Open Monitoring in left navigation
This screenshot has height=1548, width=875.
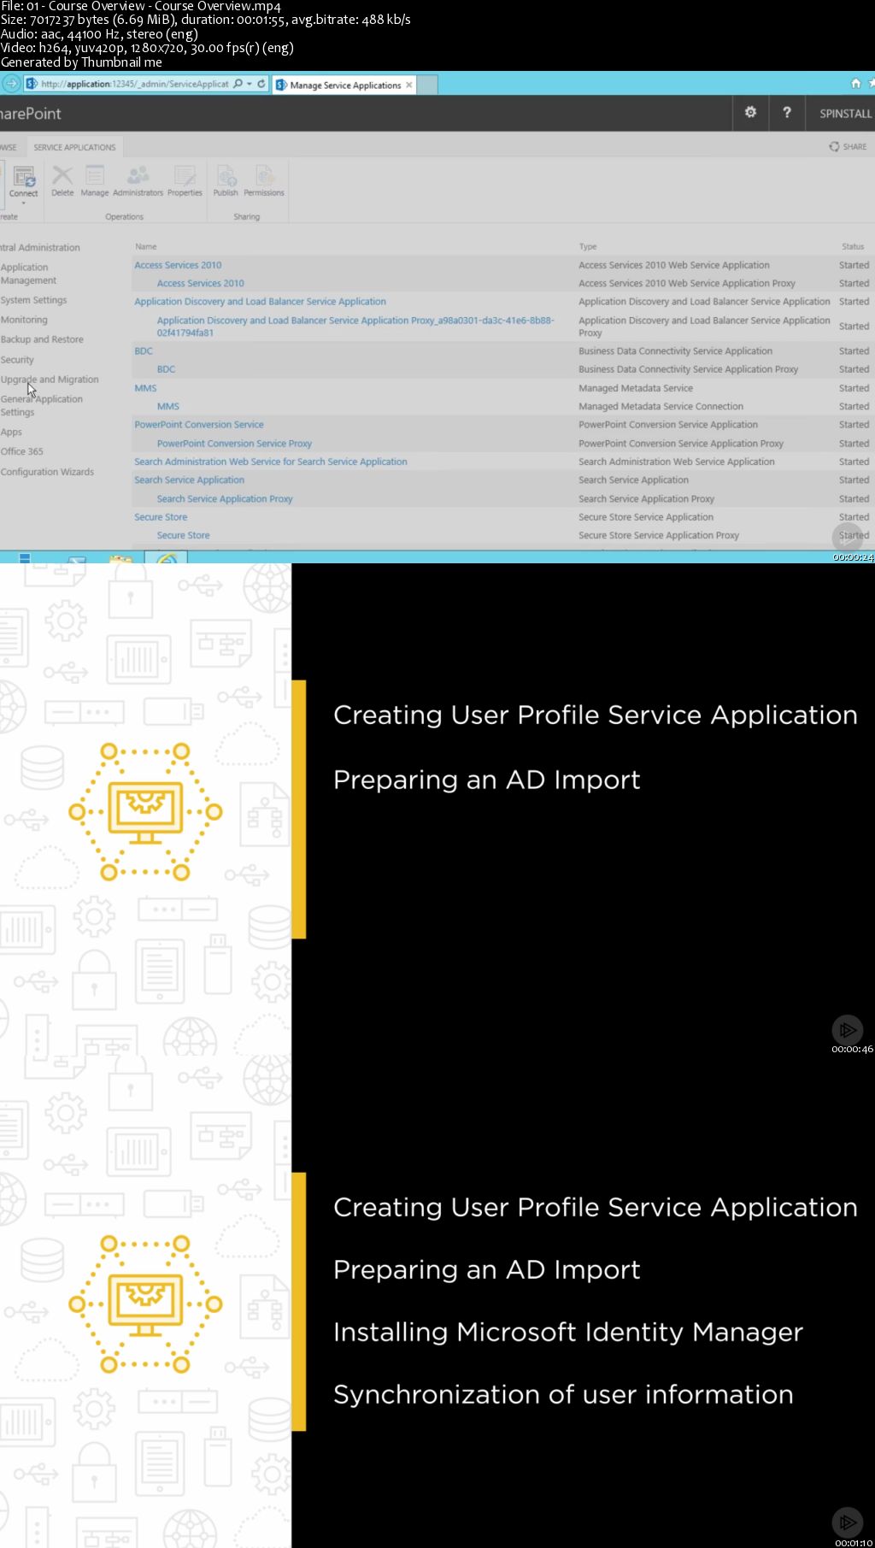24,320
